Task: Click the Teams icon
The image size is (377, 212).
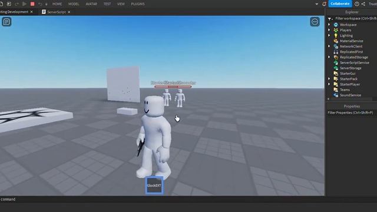Action: point(336,90)
